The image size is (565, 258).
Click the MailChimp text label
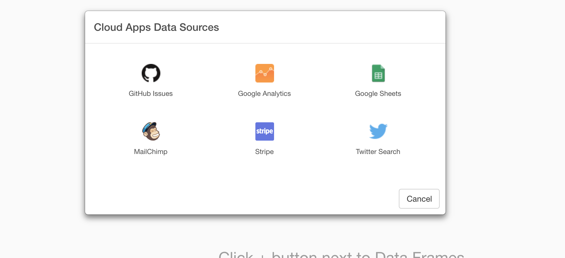151,152
